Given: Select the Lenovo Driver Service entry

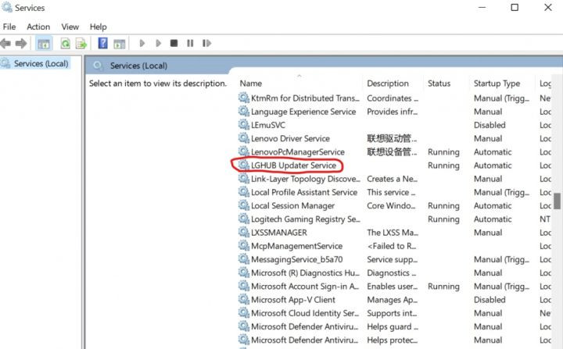Looking at the screenshot, I should 290,138.
